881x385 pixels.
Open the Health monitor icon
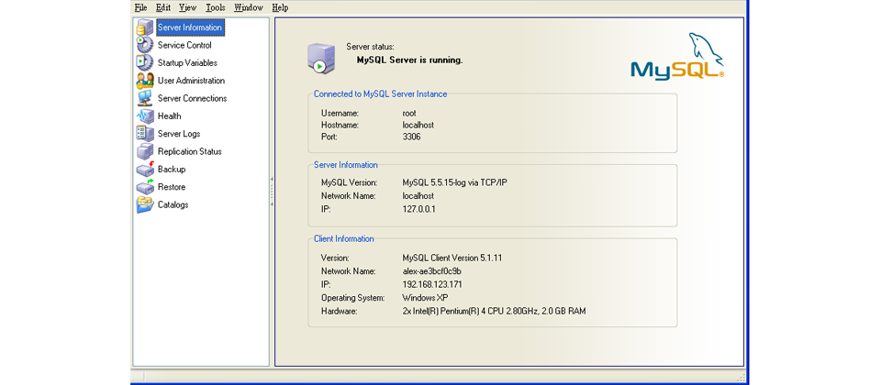tap(145, 116)
